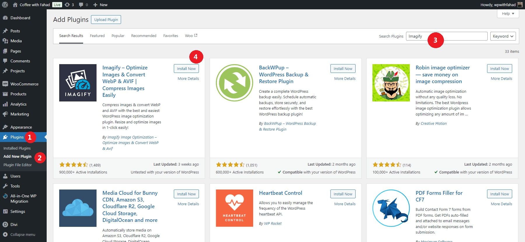
Task: Click the Marketing megaphone icon
Action: 5,114
